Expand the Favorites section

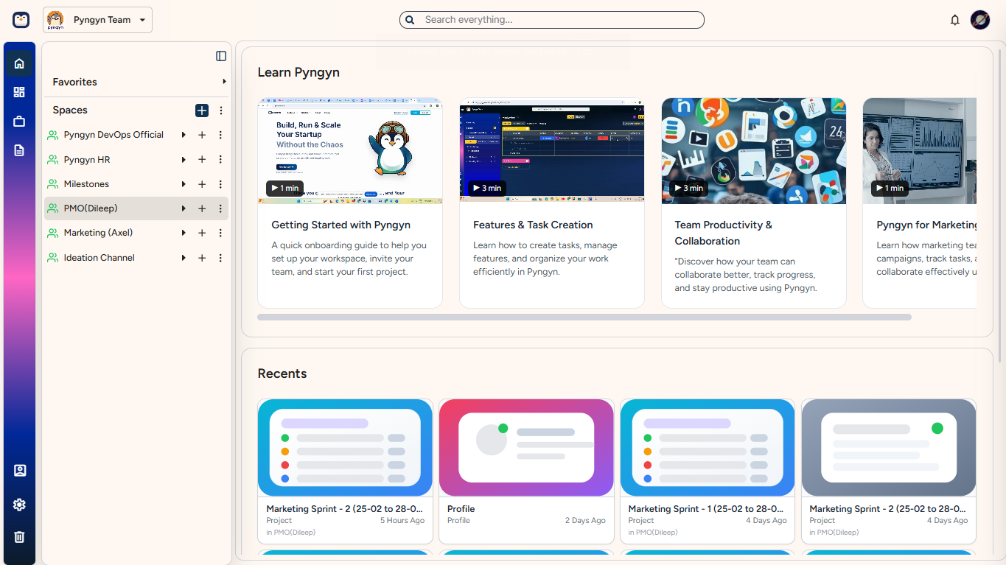click(x=224, y=82)
